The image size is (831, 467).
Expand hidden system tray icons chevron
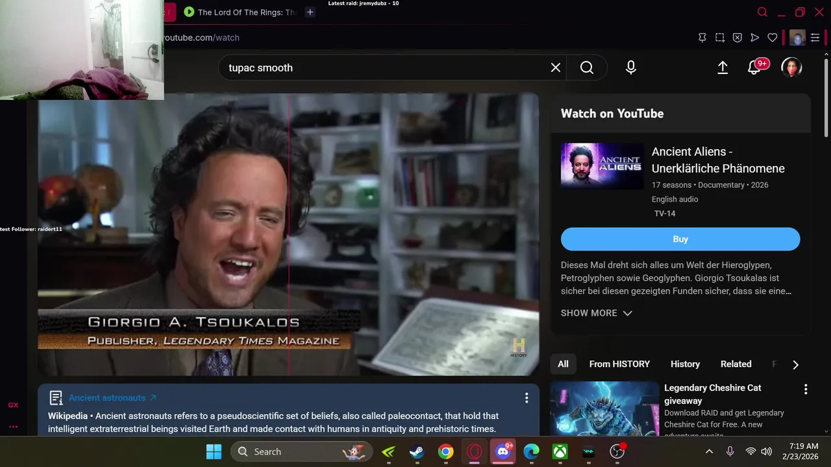709,451
